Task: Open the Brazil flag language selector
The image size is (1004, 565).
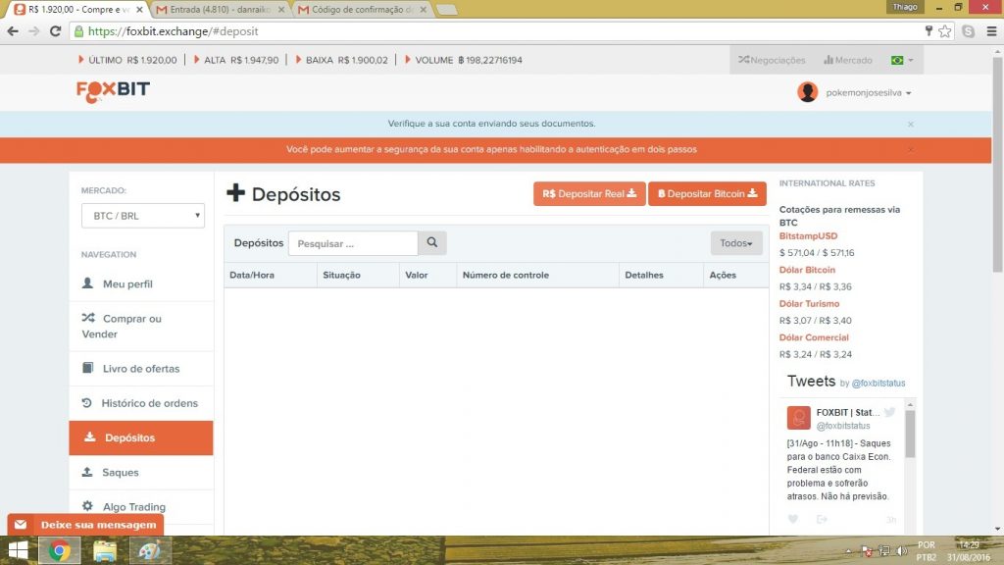Action: pyautogui.click(x=901, y=60)
